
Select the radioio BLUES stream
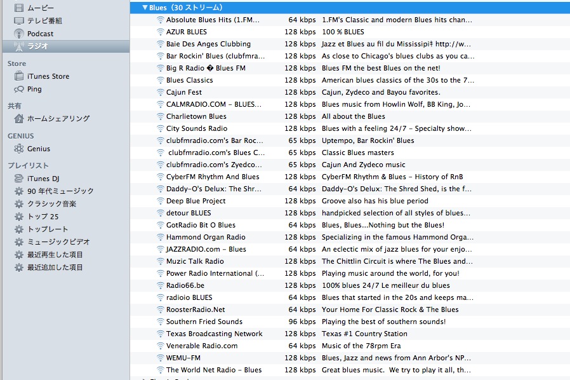coord(189,297)
